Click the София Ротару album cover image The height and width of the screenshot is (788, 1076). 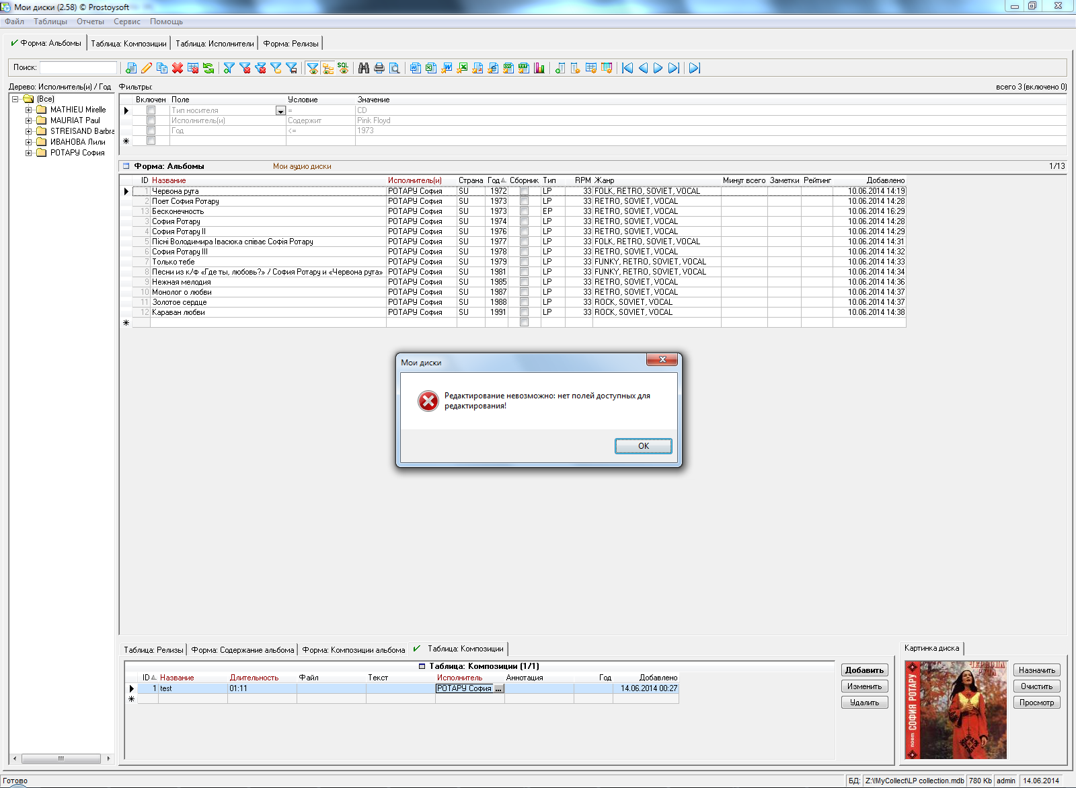(956, 710)
